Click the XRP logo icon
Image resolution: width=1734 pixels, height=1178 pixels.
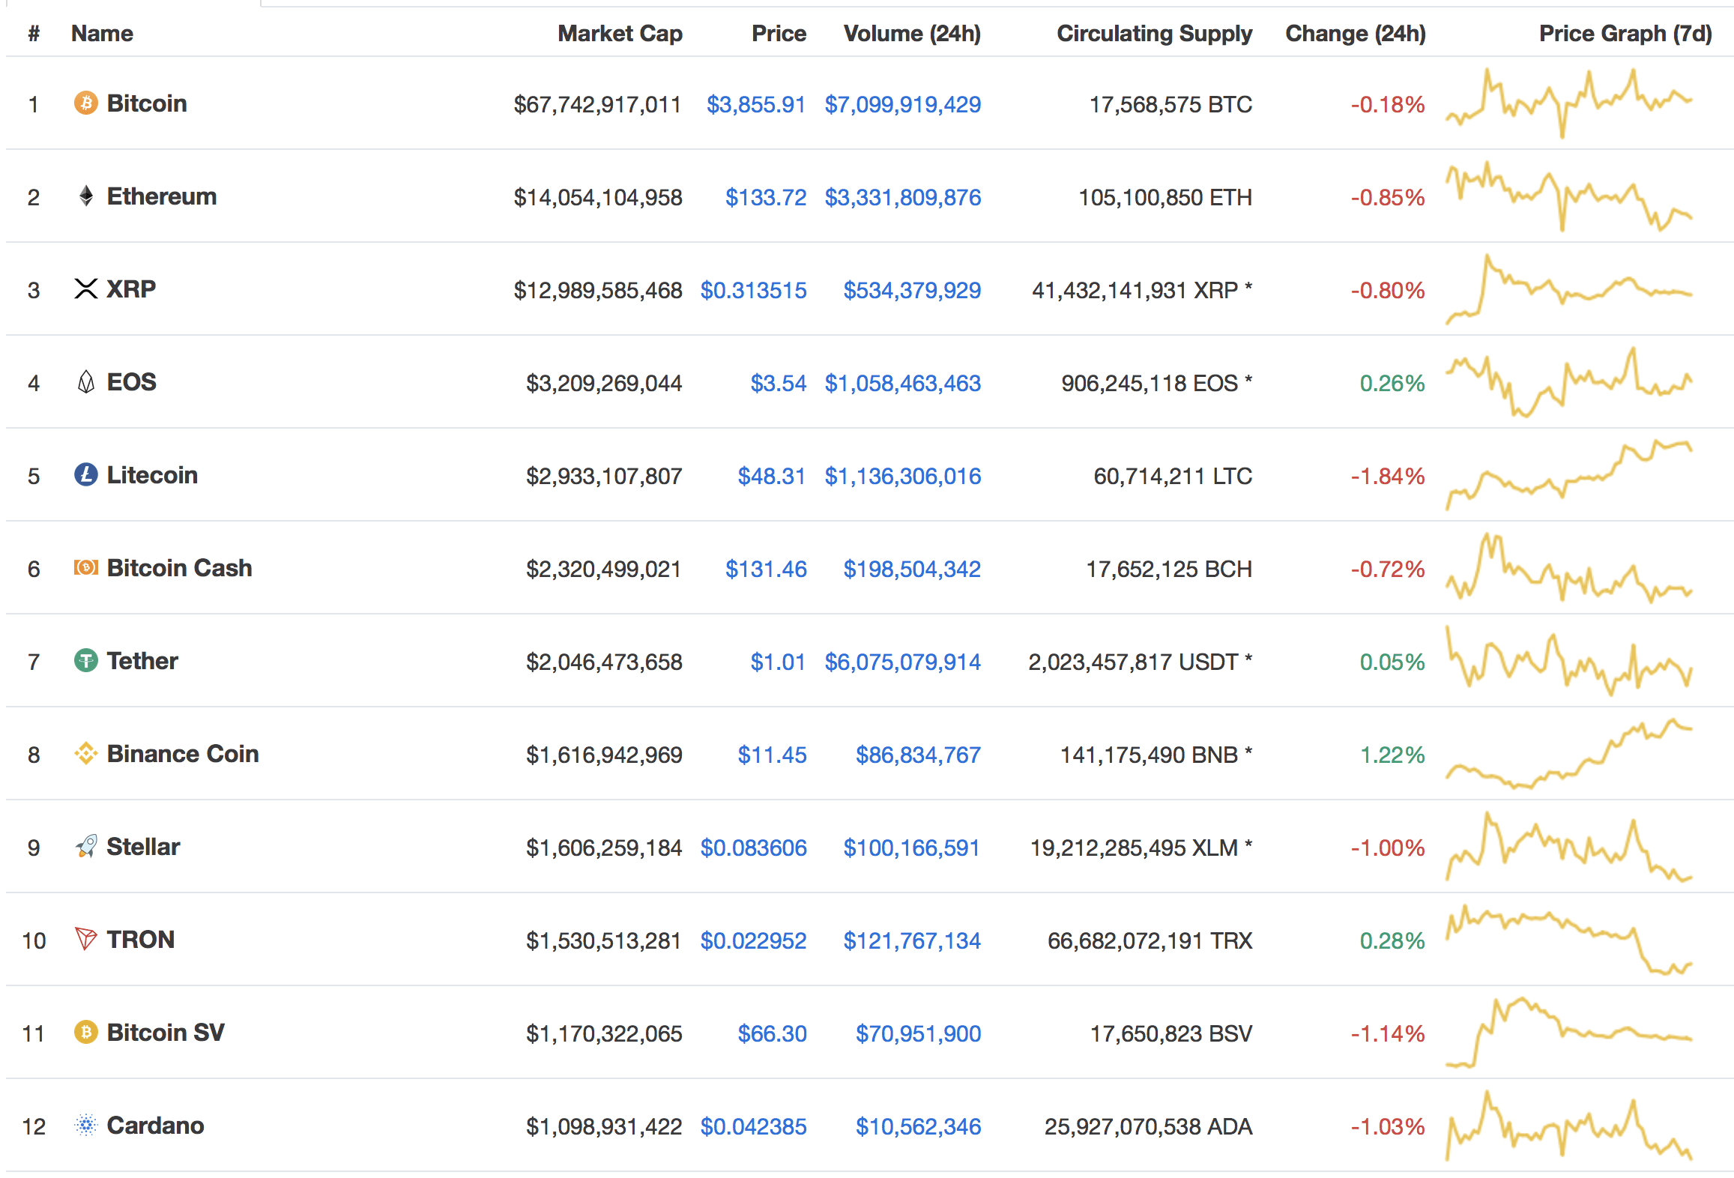pos(86,289)
